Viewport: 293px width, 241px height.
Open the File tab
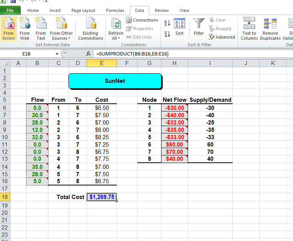pyautogui.click(x=10, y=10)
